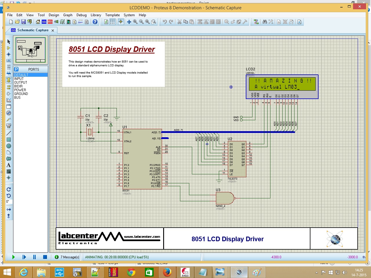The image size is (371, 278).
Task: Pause the running simulation
Action: click(34, 257)
